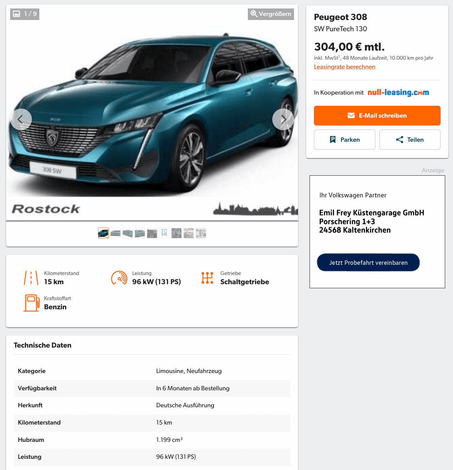Click Jetzt Probefahrt vereinbaren button
453x470 pixels.
368,262
